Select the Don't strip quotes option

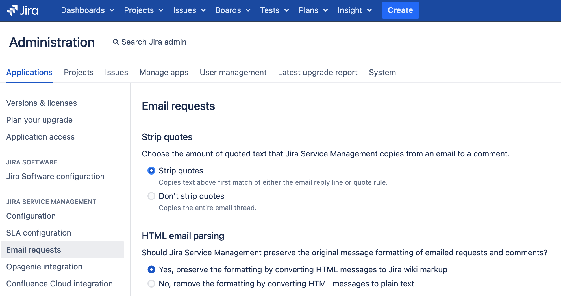click(x=151, y=196)
